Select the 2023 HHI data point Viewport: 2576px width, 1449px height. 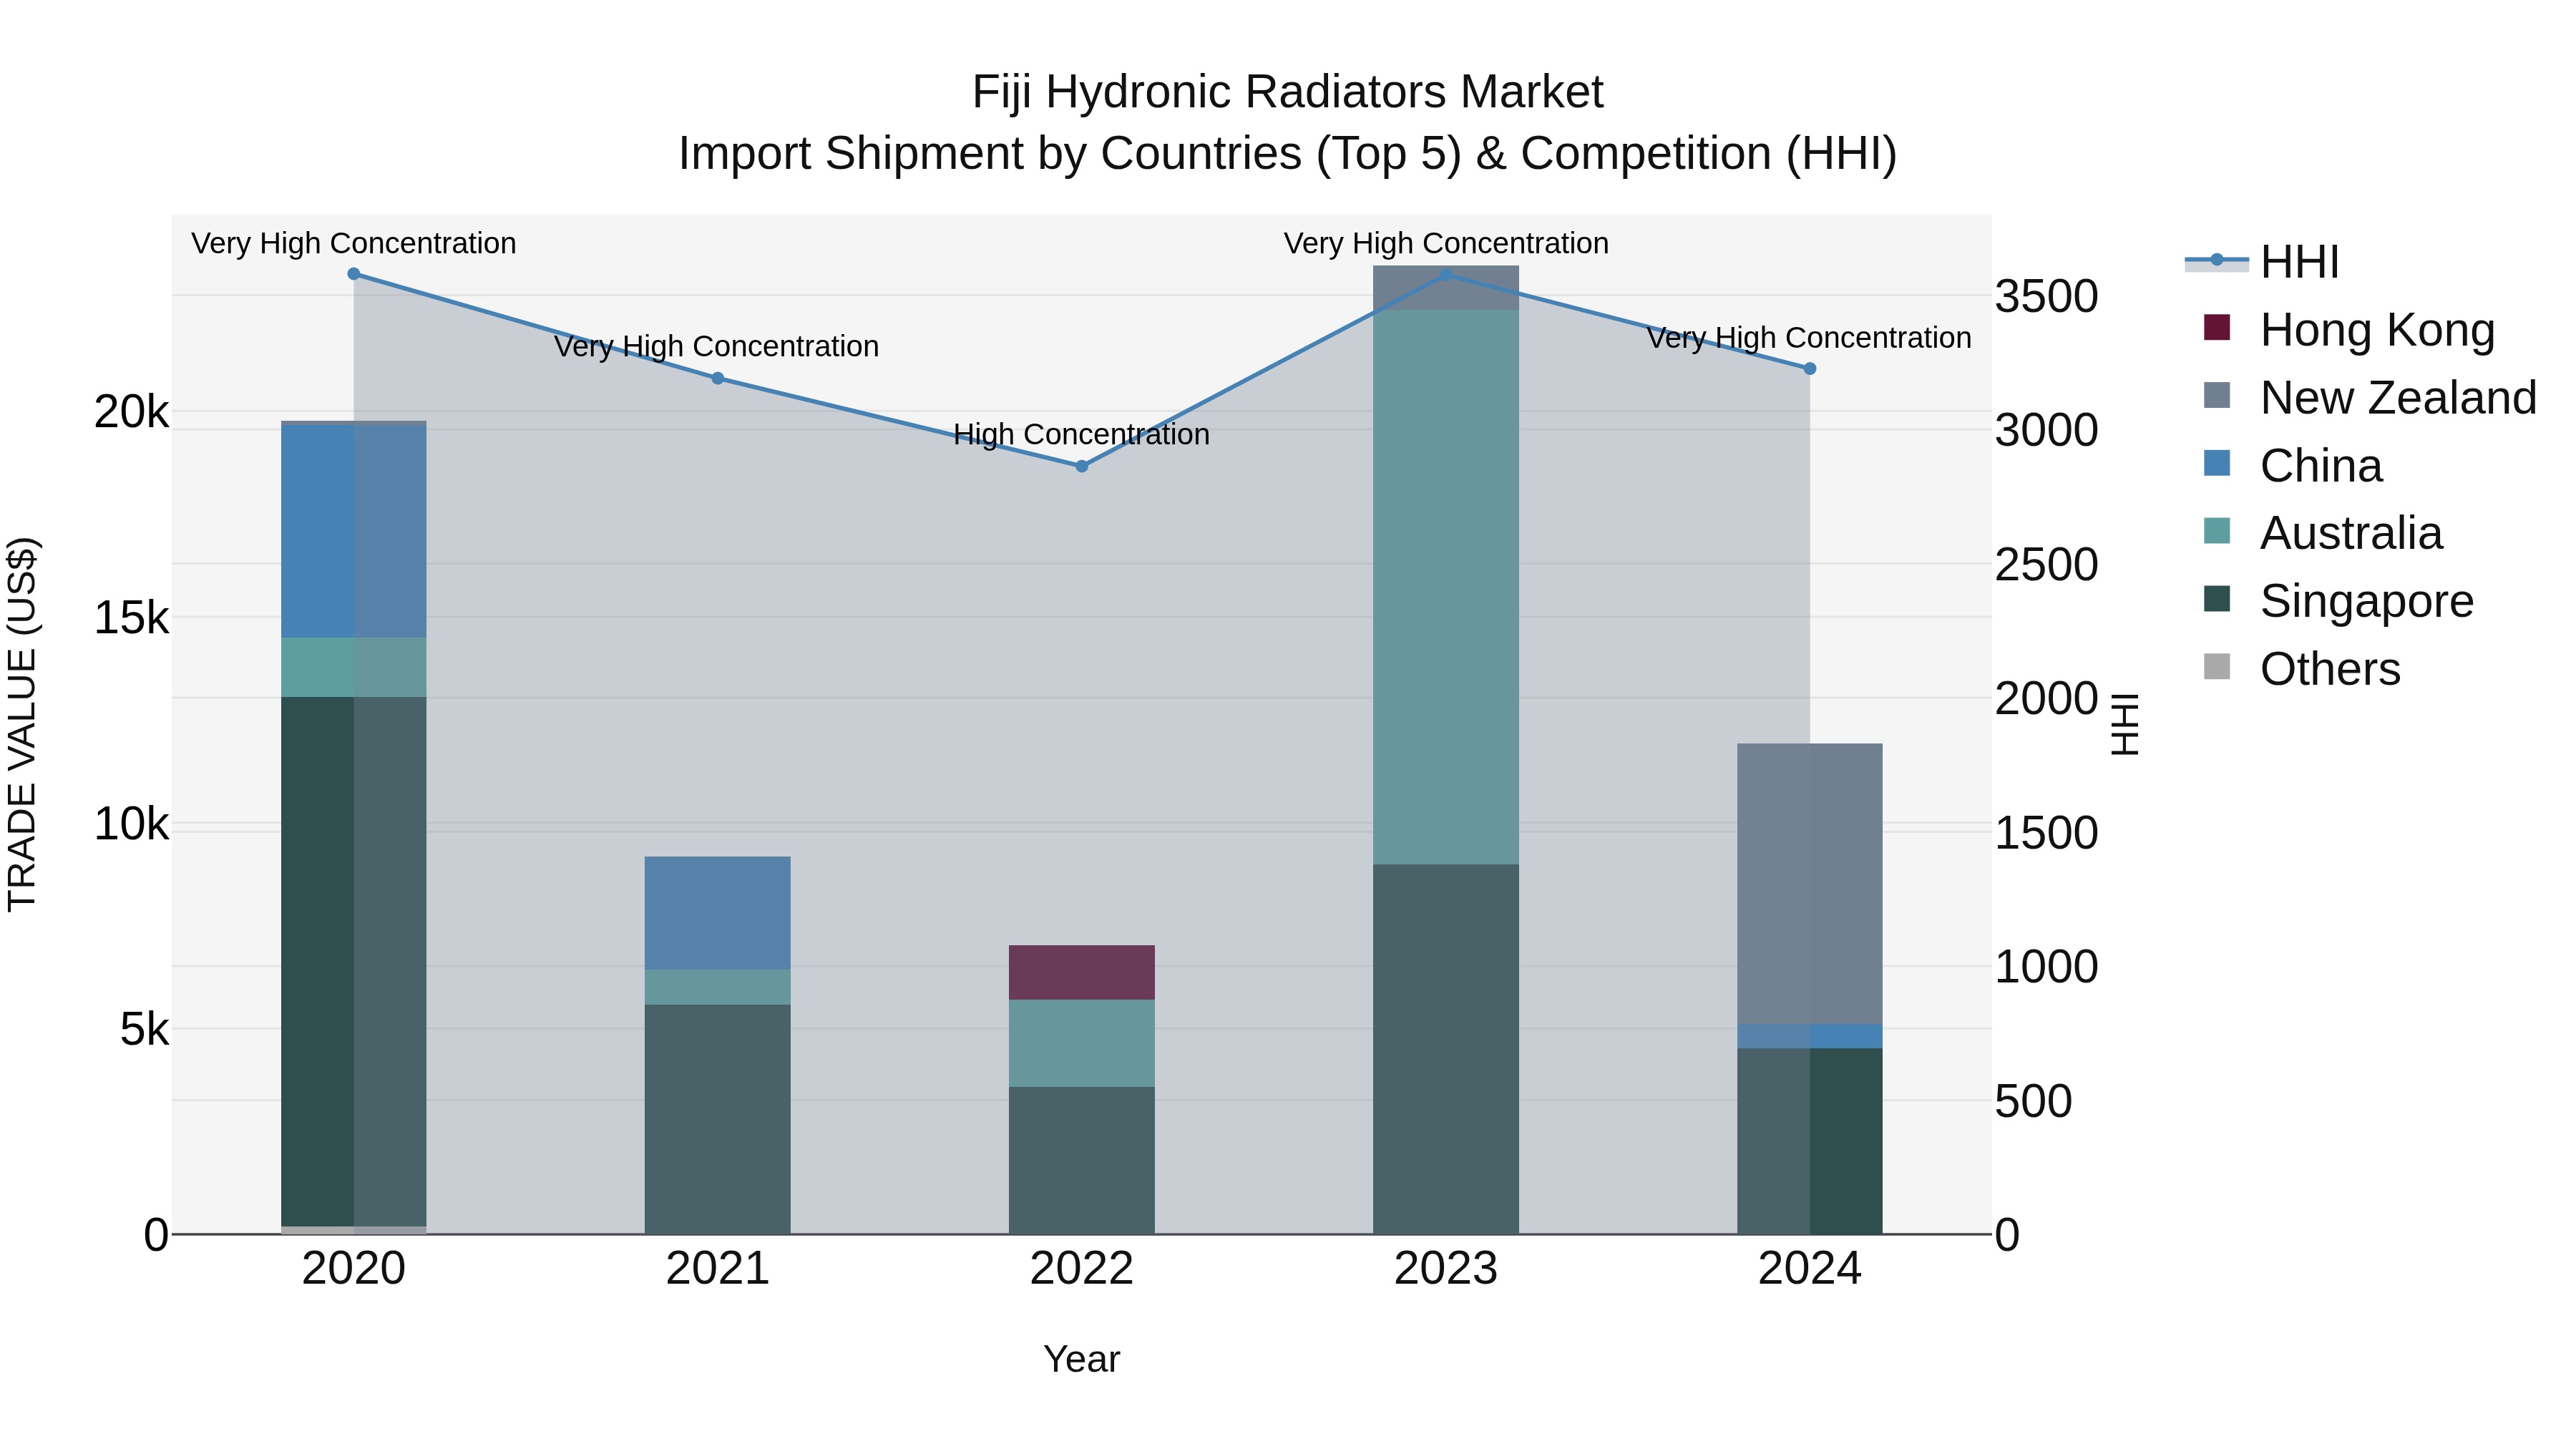click(1446, 274)
